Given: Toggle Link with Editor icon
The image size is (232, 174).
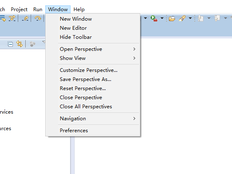Looking at the screenshot, I should (20, 44).
